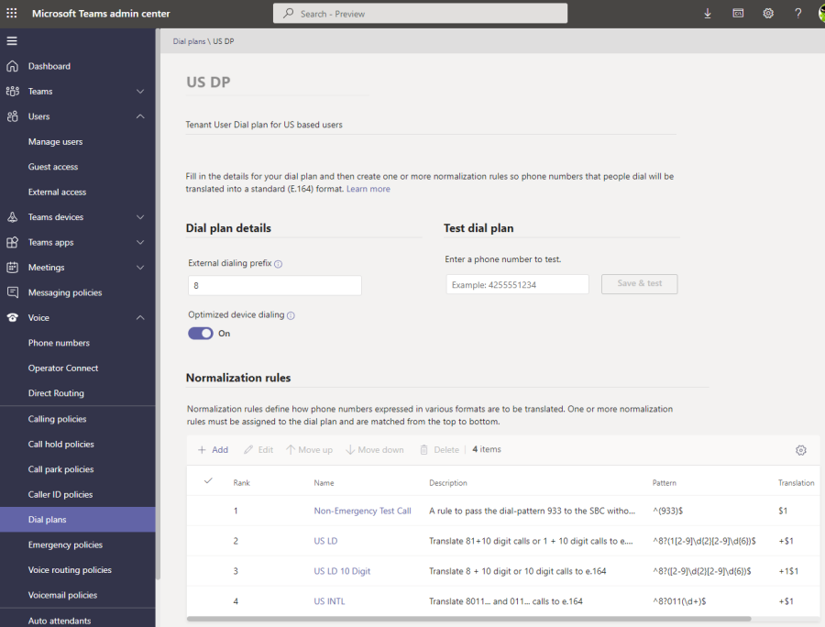Click the Save & test button

(639, 284)
